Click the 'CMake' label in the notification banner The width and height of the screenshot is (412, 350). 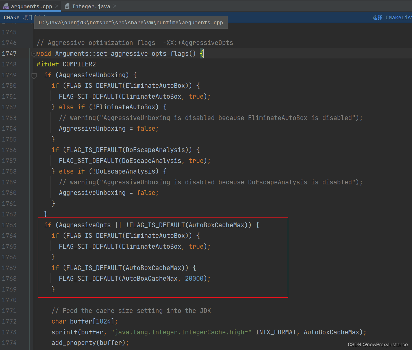coord(12,17)
